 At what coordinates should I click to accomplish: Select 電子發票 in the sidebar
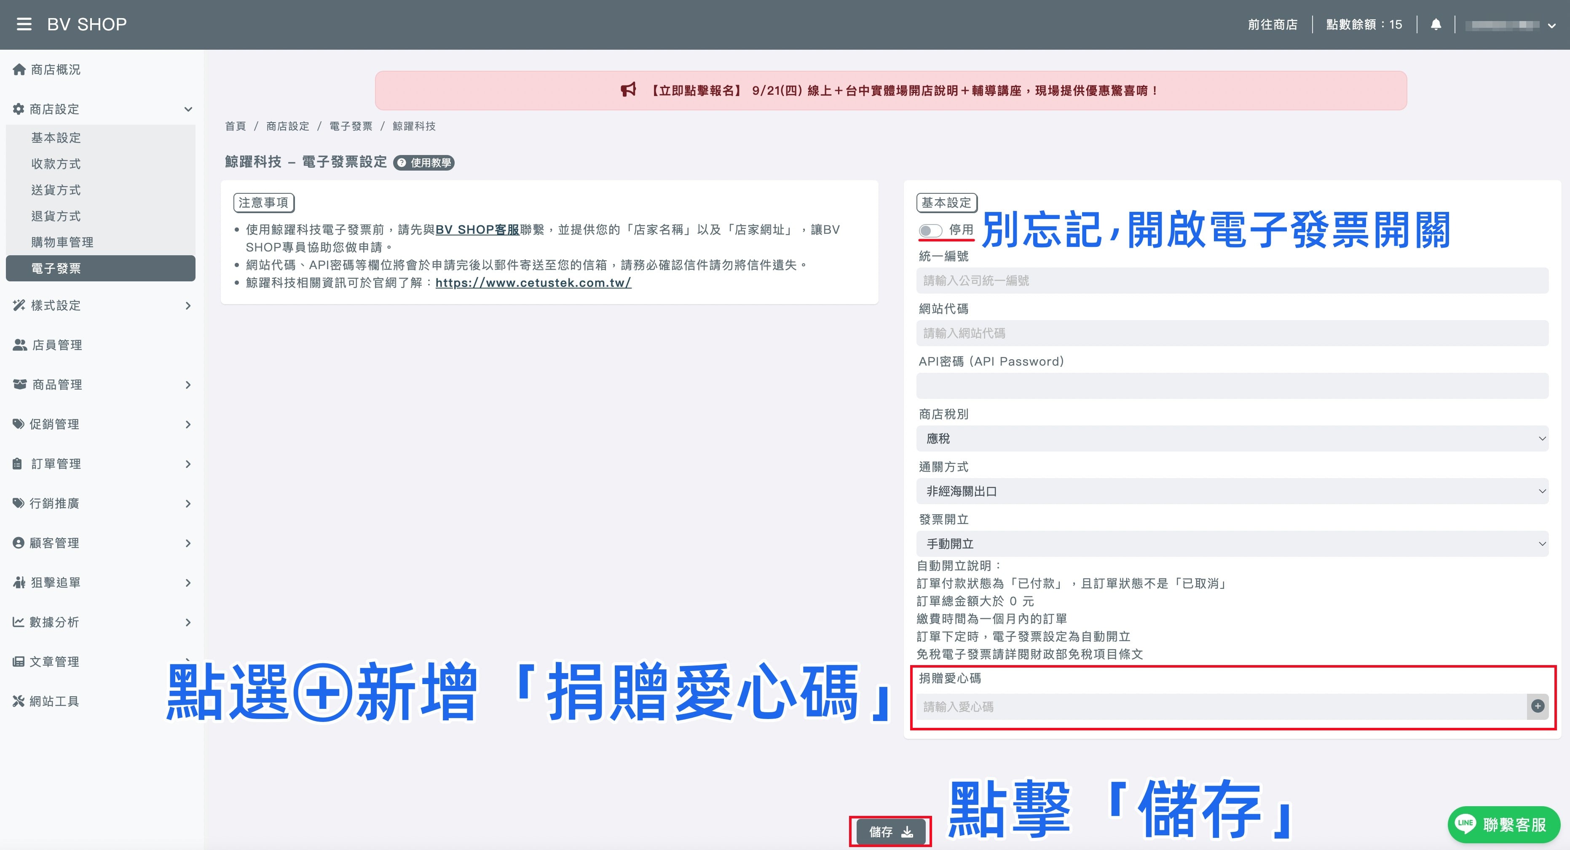click(101, 268)
